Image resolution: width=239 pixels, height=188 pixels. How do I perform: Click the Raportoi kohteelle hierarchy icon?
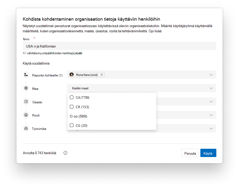click(x=26, y=75)
